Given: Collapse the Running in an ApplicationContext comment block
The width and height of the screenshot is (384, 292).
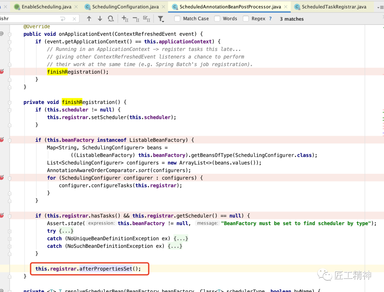Looking at the screenshot, I should pos(10,49).
